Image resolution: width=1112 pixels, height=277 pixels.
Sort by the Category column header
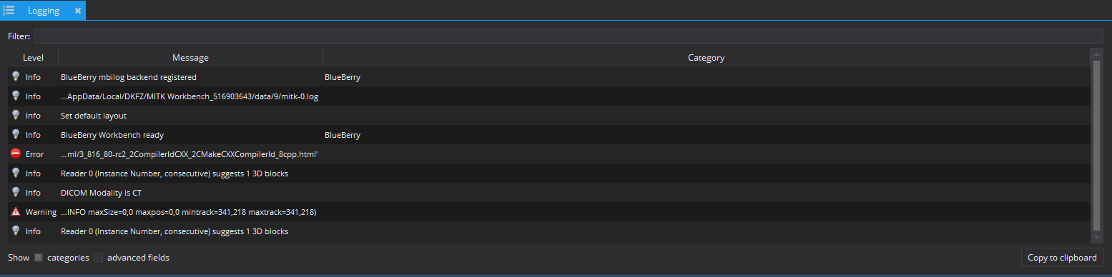click(x=706, y=58)
